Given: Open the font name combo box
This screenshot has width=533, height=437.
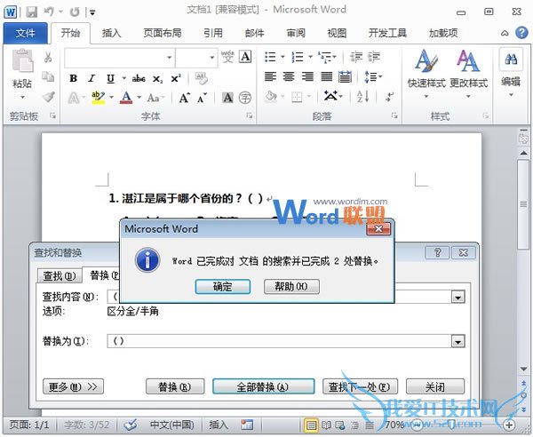Looking at the screenshot, I should (x=120, y=58).
